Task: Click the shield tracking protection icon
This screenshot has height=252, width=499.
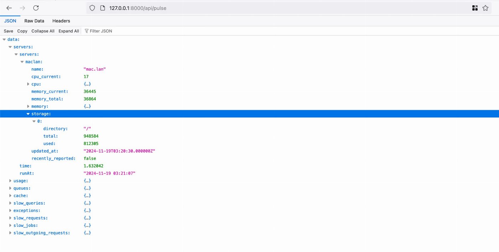Action: pos(92,8)
